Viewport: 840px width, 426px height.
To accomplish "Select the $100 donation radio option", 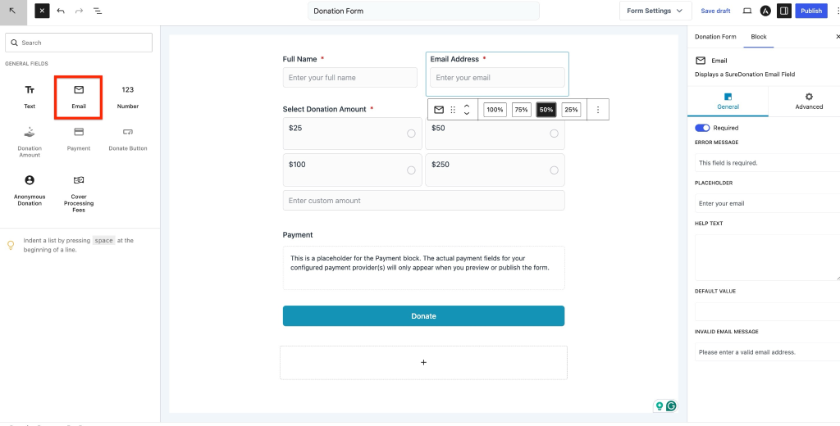I will 411,170.
